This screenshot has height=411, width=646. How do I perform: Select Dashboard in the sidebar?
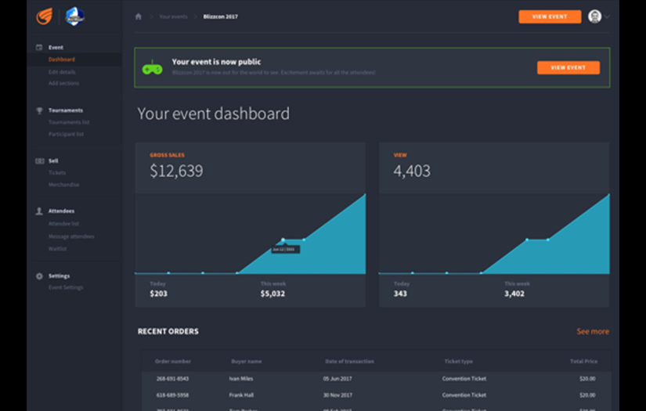62,59
